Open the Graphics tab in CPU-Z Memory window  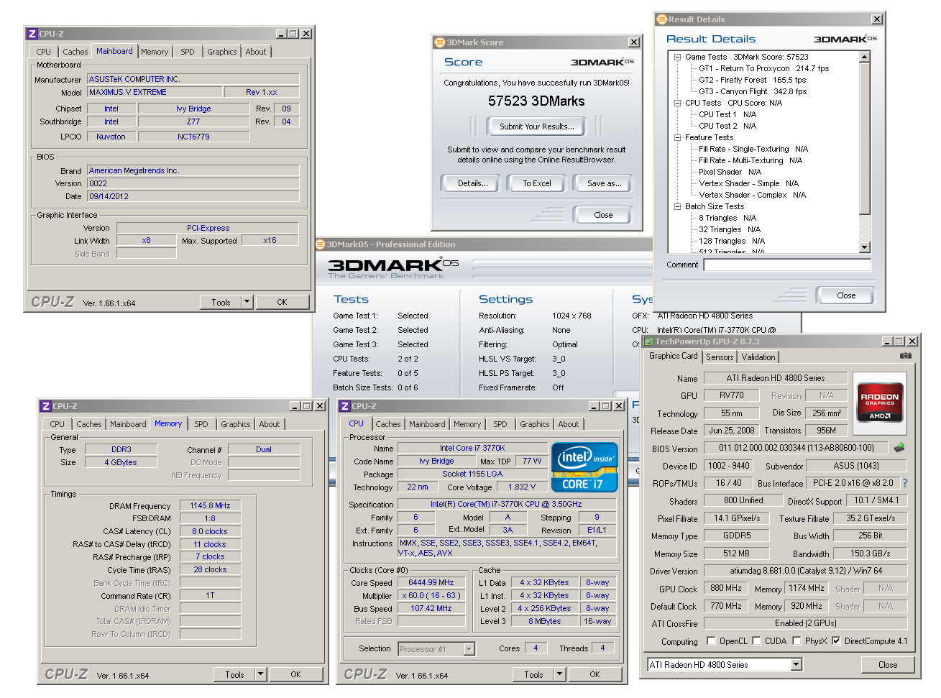(x=236, y=424)
